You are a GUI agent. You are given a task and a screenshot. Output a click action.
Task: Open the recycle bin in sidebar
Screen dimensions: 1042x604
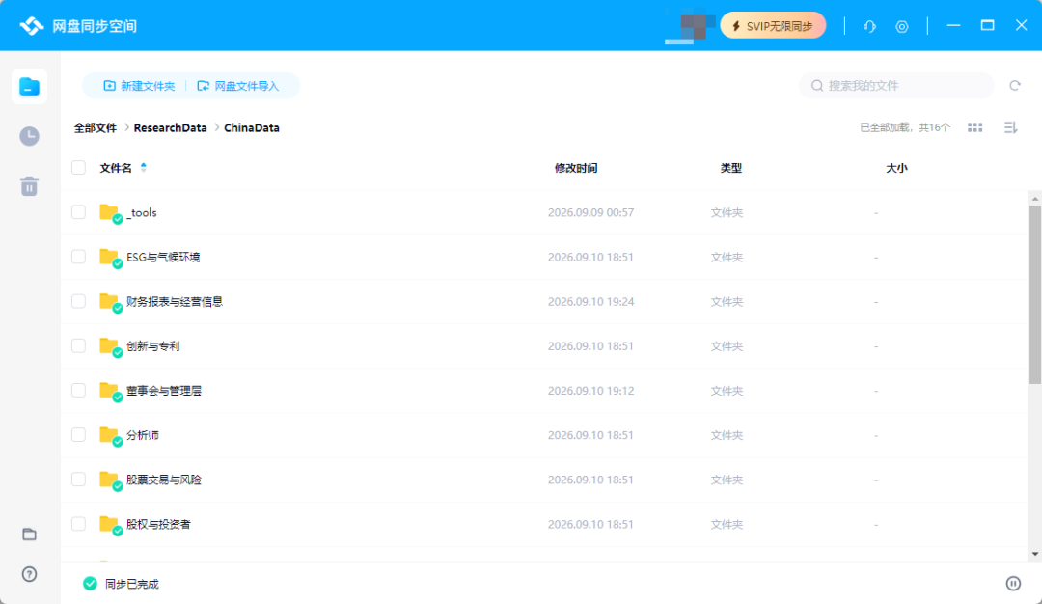click(x=29, y=186)
